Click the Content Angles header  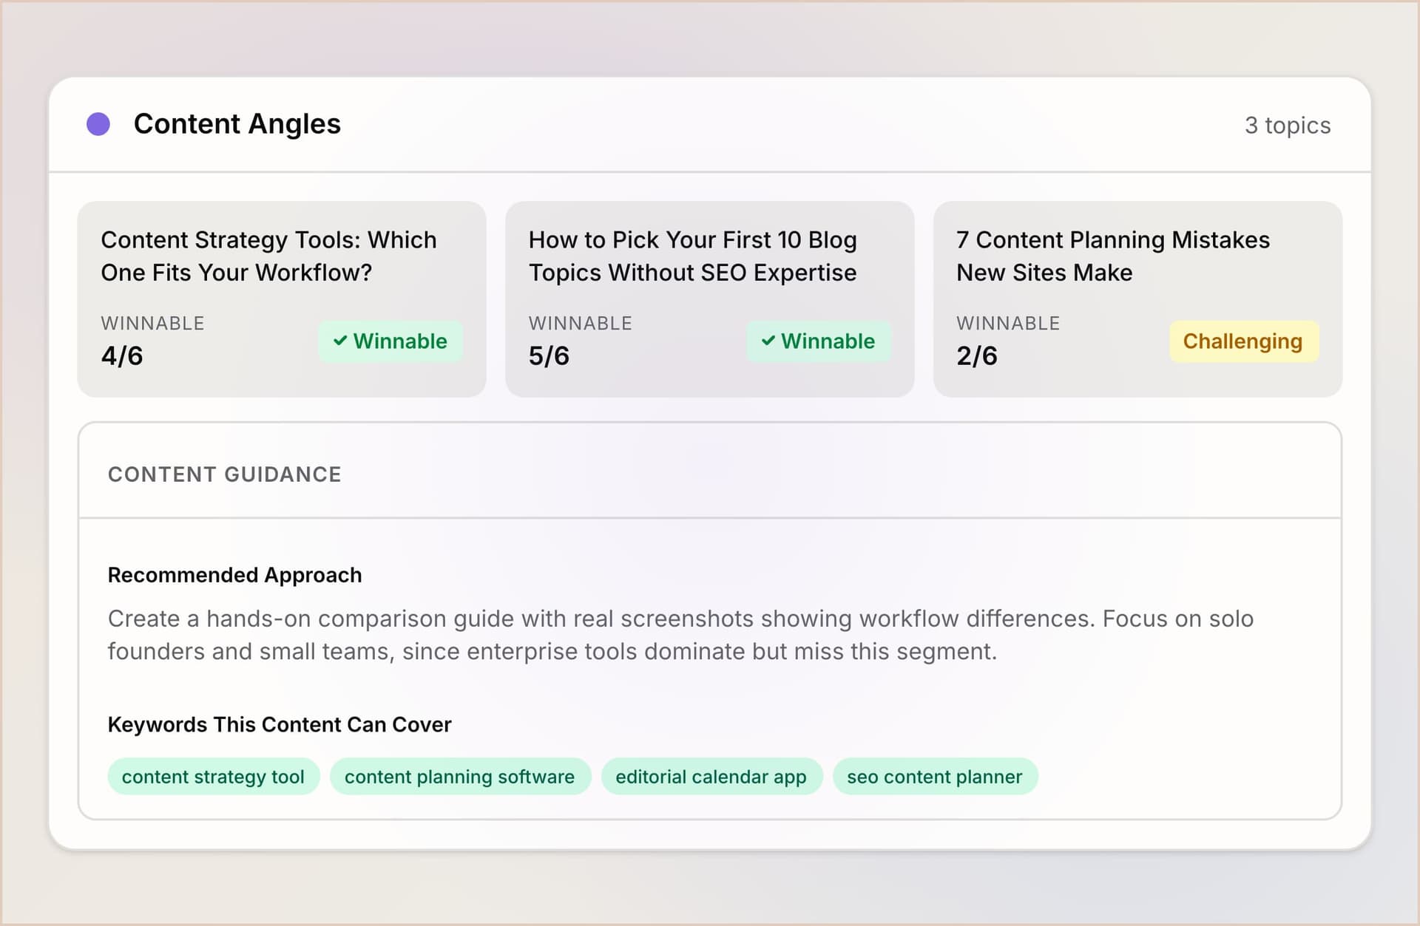[237, 123]
